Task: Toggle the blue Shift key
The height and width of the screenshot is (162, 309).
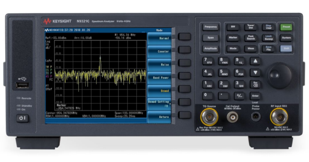Action: pos(286,49)
